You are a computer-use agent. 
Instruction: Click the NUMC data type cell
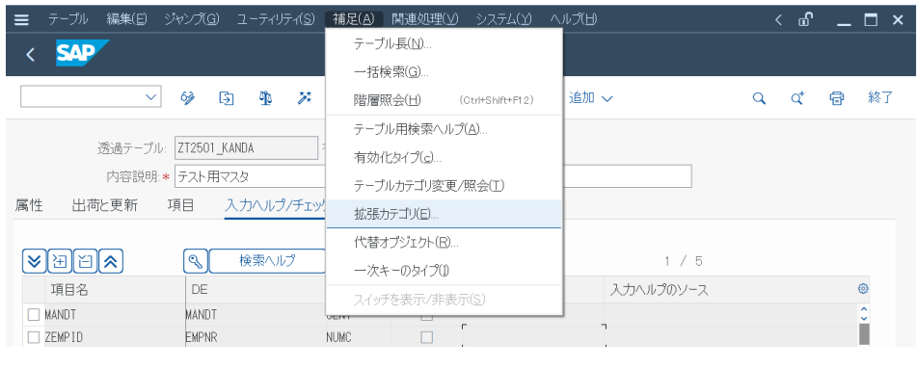358,337
